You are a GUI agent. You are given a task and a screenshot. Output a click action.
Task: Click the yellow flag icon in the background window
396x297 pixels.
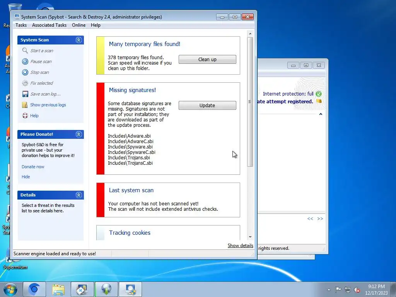click(x=319, y=101)
